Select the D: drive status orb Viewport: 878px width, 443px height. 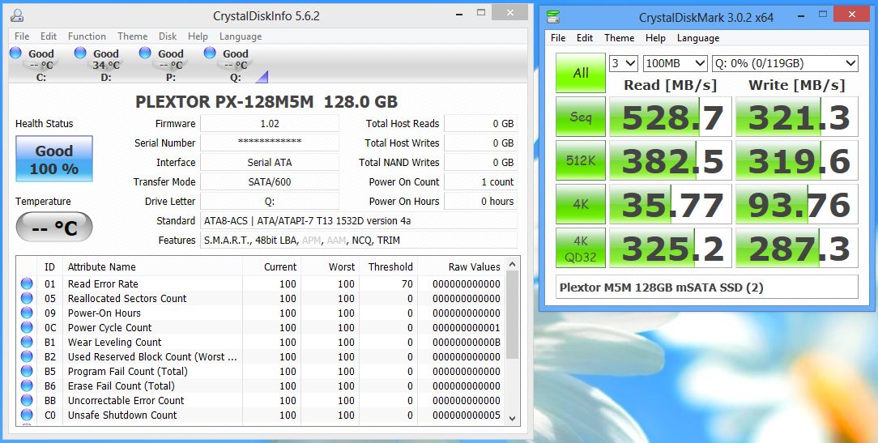click(x=80, y=53)
